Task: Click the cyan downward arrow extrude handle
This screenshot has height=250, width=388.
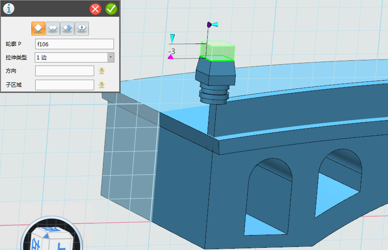Action: [x=172, y=38]
